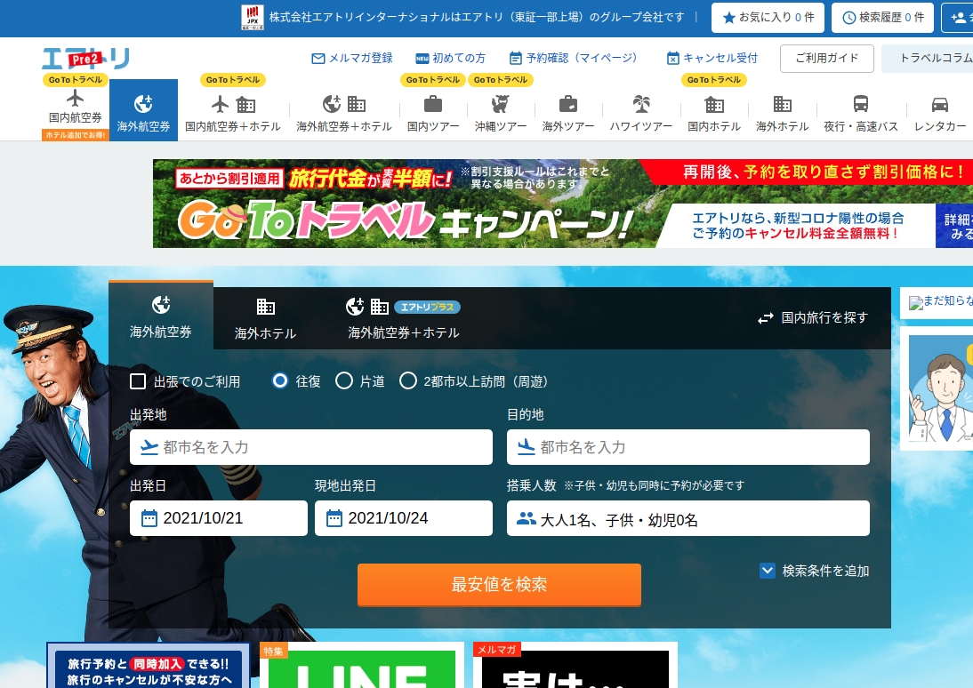Click the car icon above レンタカー

pyautogui.click(x=940, y=104)
